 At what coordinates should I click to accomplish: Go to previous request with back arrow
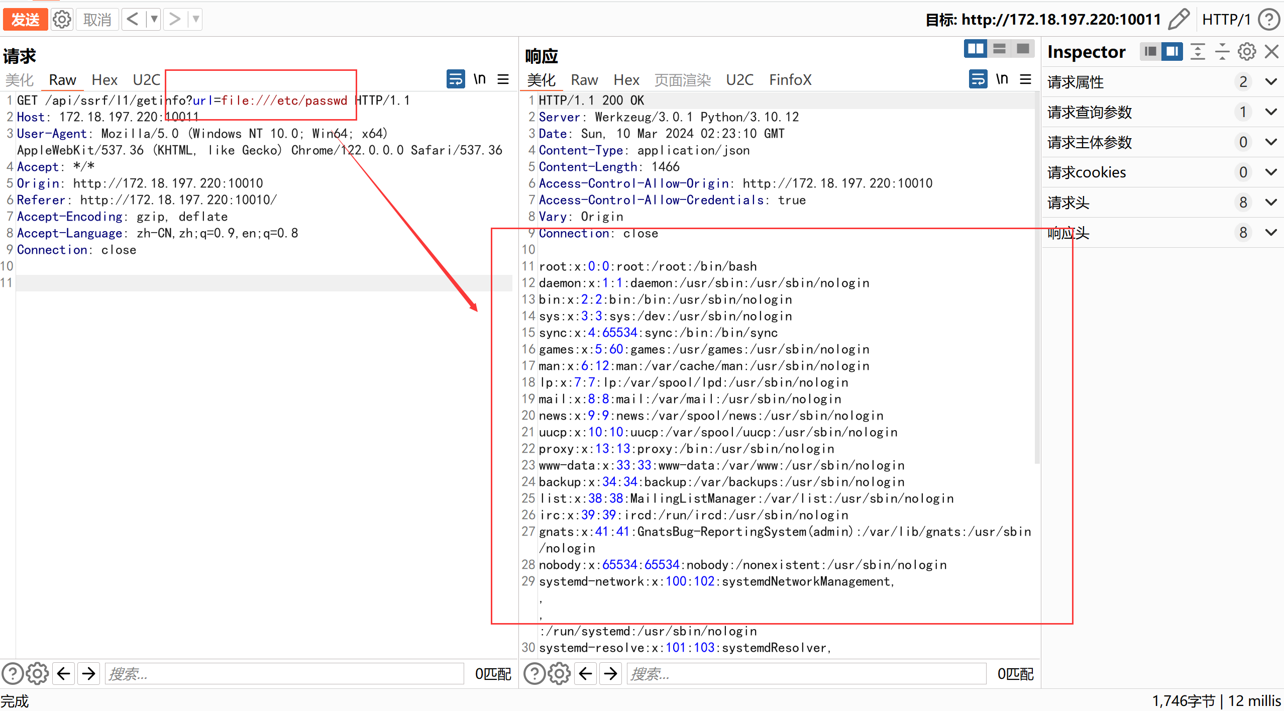133,20
